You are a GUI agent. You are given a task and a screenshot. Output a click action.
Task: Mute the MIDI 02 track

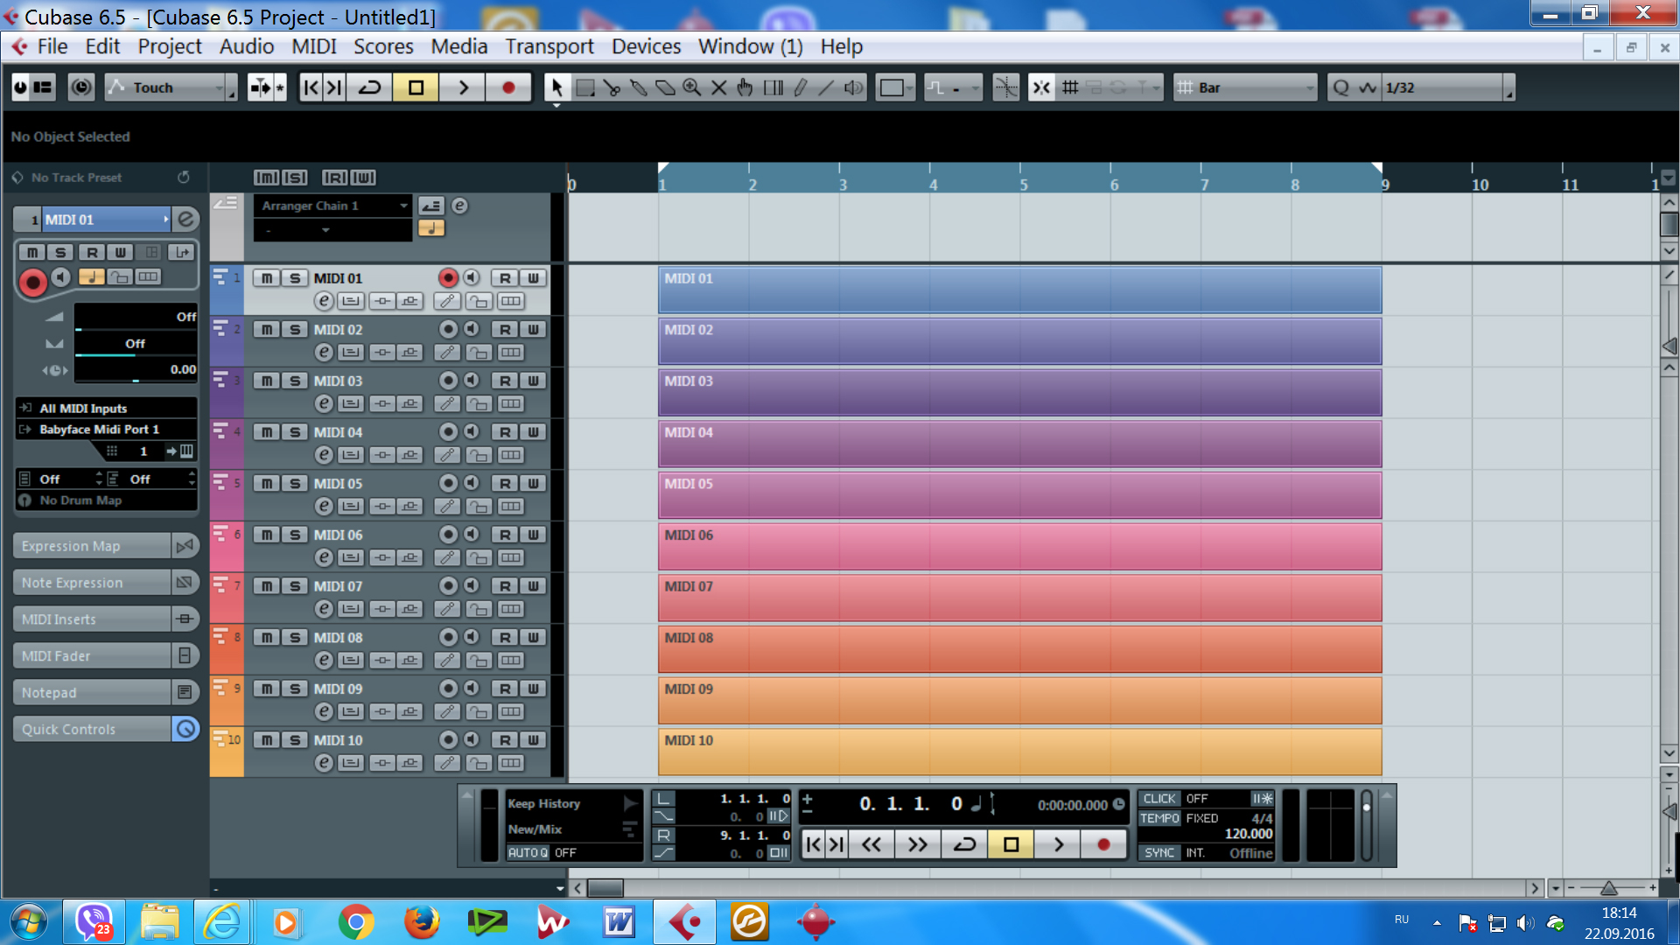tap(267, 330)
